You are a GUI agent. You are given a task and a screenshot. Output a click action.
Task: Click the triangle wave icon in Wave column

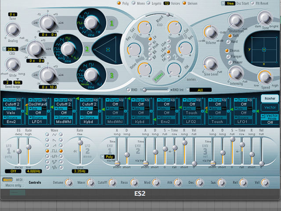point(54,135)
